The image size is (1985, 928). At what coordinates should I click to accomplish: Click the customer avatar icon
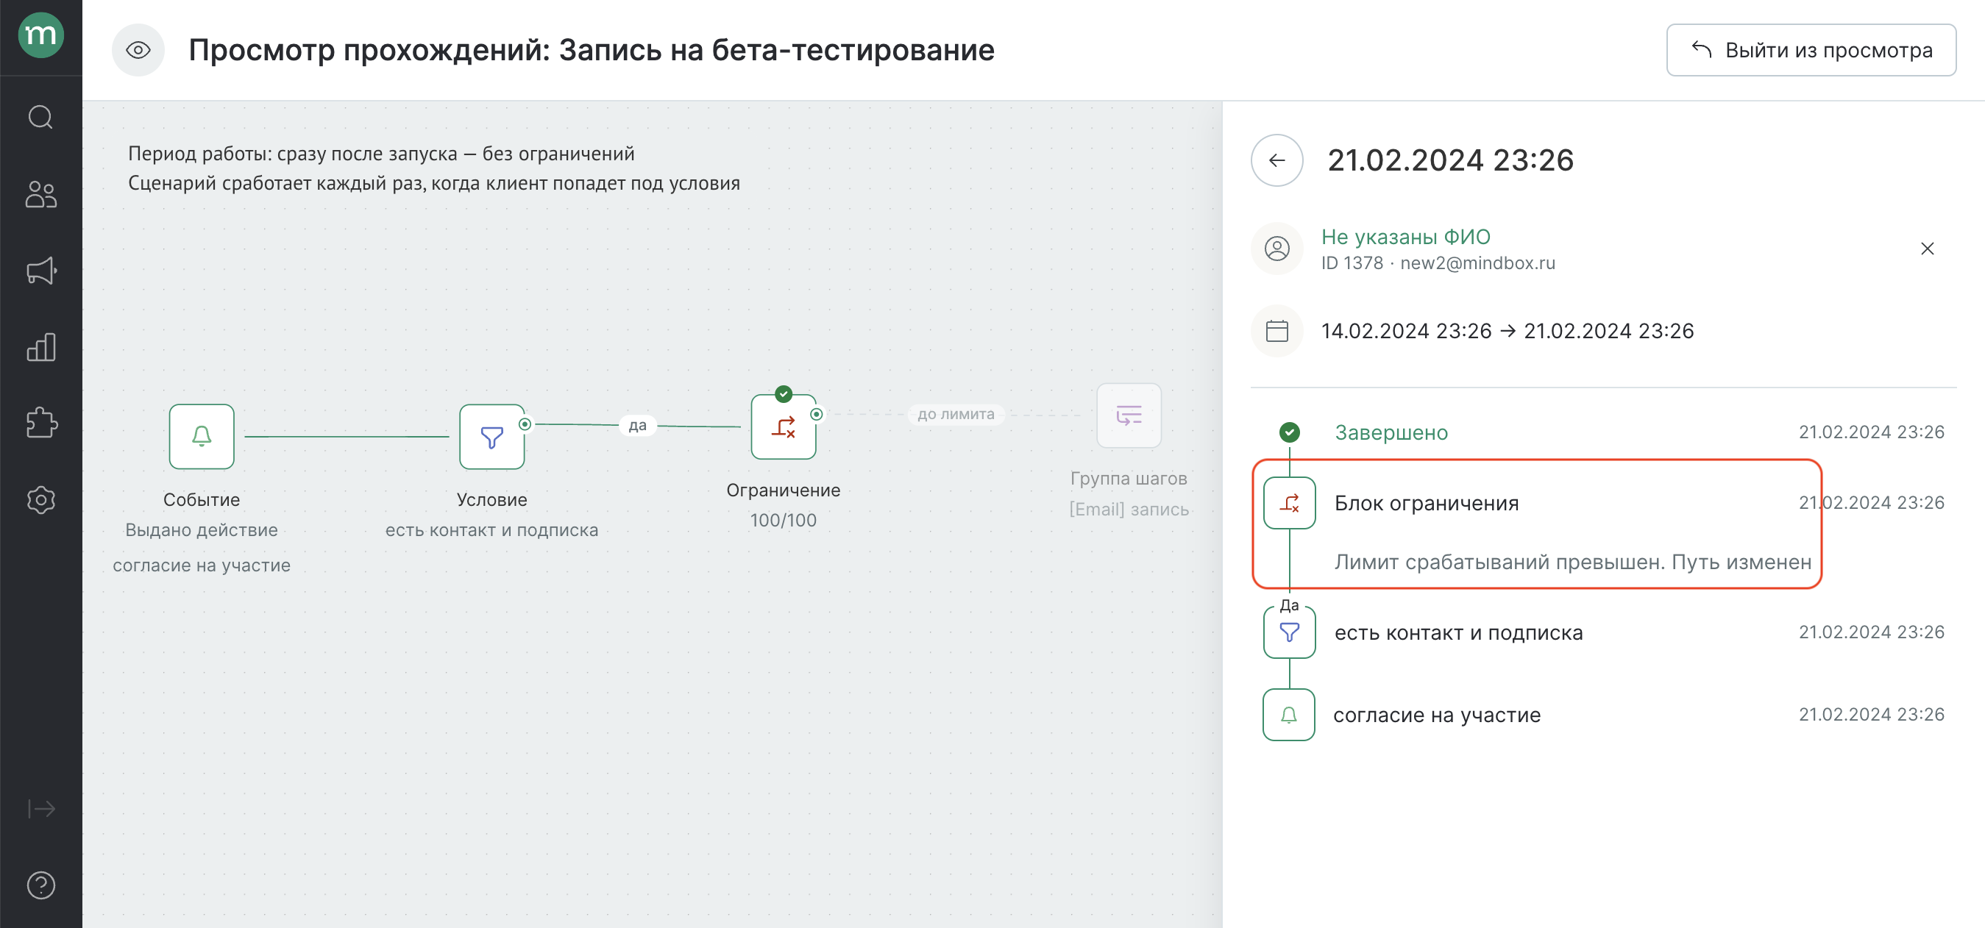(1276, 249)
